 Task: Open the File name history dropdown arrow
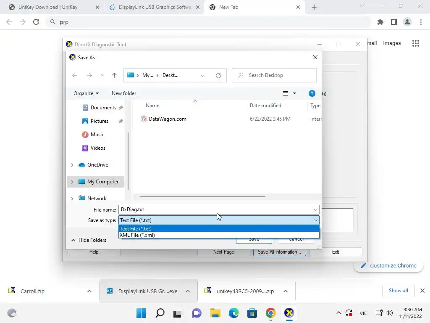(316, 209)
